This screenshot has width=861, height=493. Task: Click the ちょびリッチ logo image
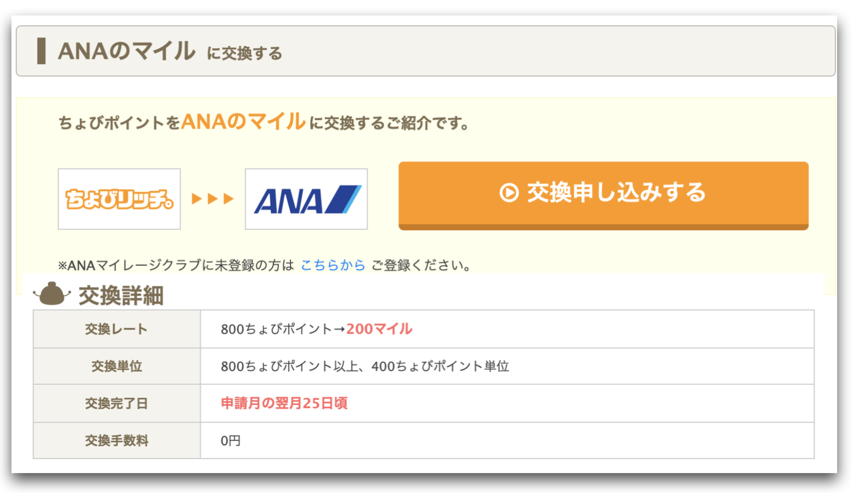(x=119, y=199)
